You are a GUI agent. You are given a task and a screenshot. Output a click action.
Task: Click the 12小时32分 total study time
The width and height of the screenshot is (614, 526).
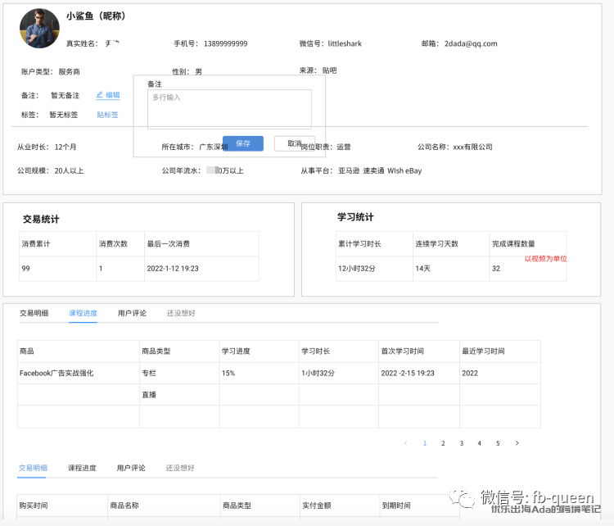[x=357, y=269]
